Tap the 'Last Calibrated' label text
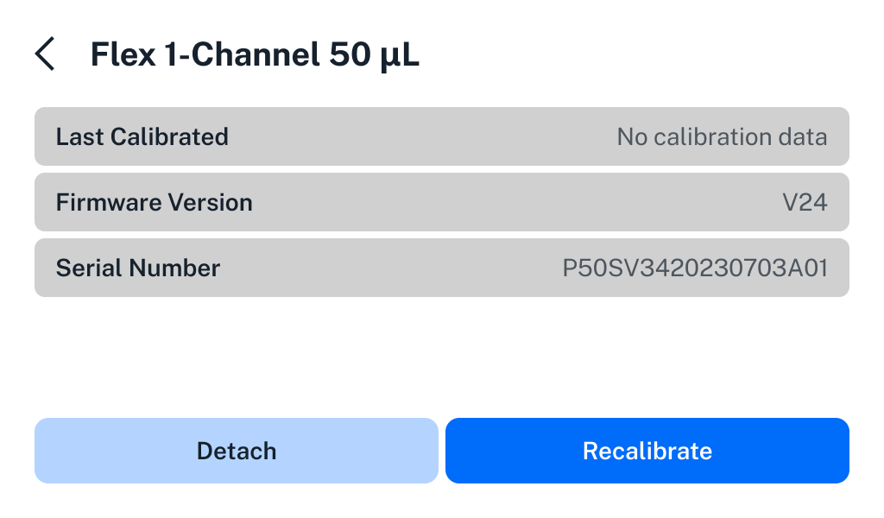The height and width of the screenshot is (518, 884). pos(142,136)
